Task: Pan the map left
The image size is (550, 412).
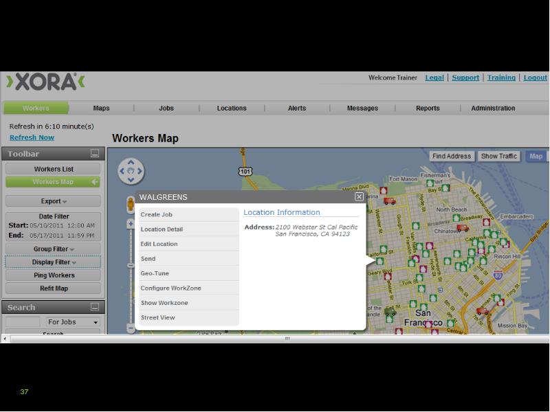Action: coord(122,171)
